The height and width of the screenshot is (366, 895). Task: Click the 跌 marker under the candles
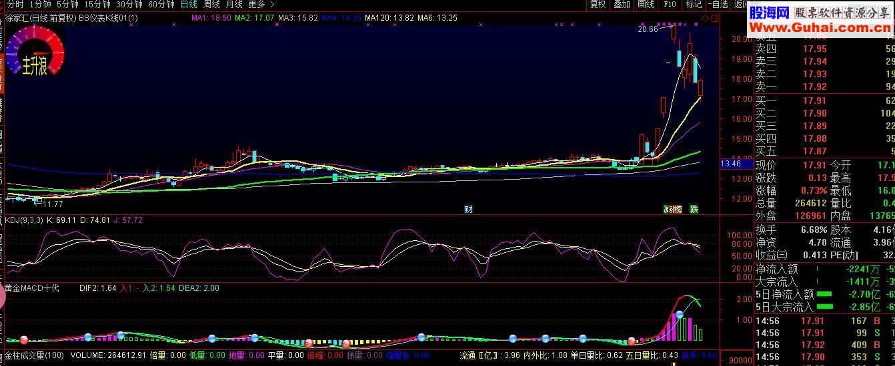[x=694, y=209]
